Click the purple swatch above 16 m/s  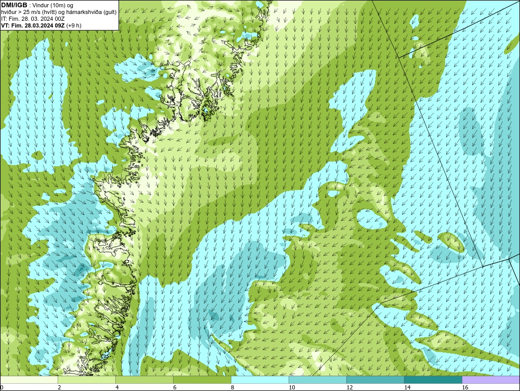click(491, 380)
